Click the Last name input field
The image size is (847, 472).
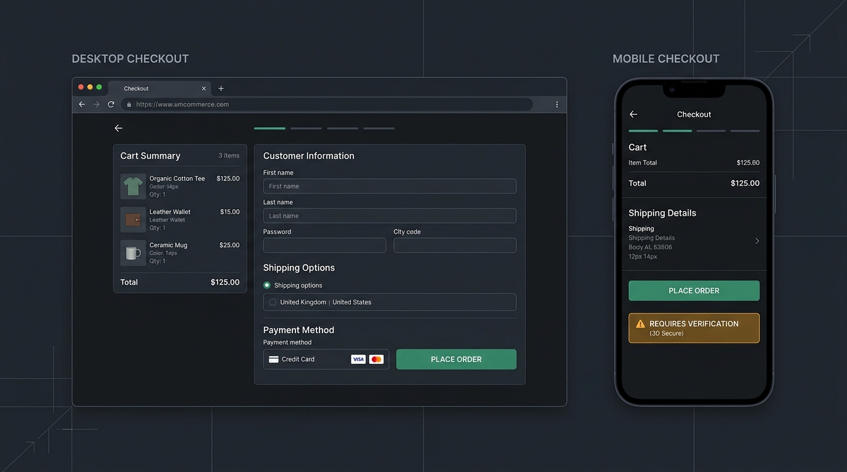point(390,216)
